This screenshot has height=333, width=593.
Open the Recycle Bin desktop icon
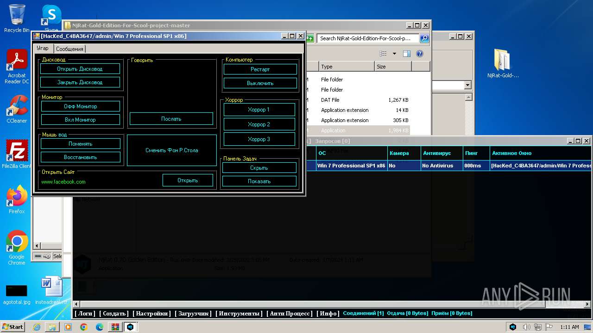(17, 18)
